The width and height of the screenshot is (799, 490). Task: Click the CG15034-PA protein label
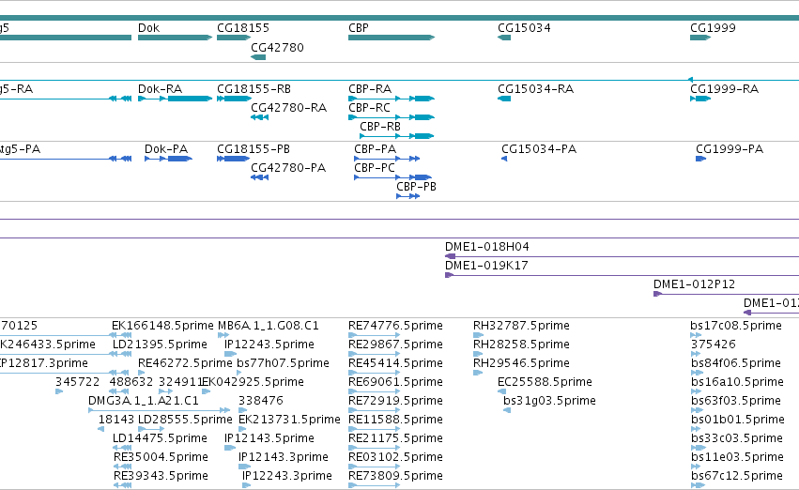click(x=539, y=149)
